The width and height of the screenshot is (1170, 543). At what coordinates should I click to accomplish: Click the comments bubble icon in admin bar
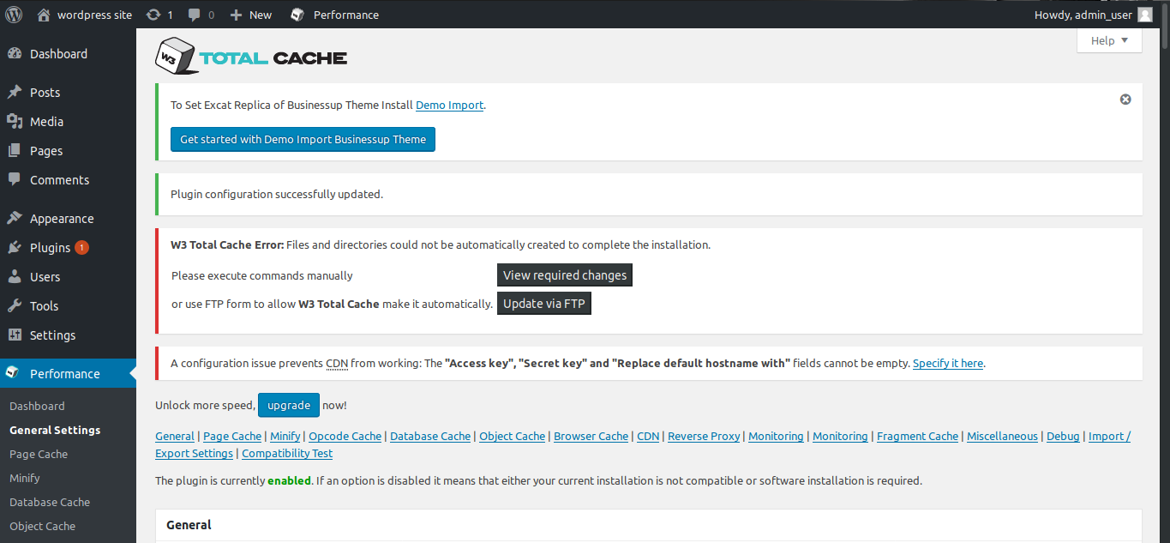coord(195,15)
